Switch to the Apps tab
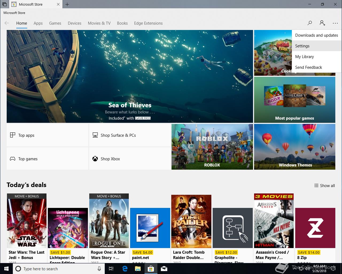 pos(38,23)
